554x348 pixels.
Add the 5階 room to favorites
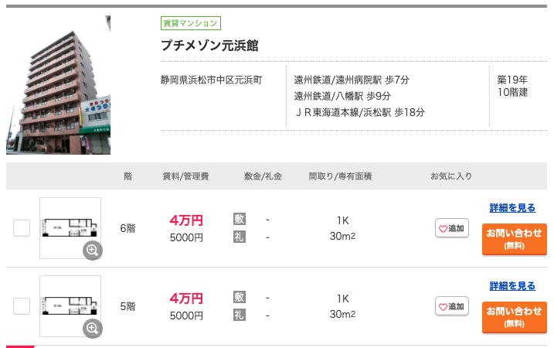[x=452, y=306]
